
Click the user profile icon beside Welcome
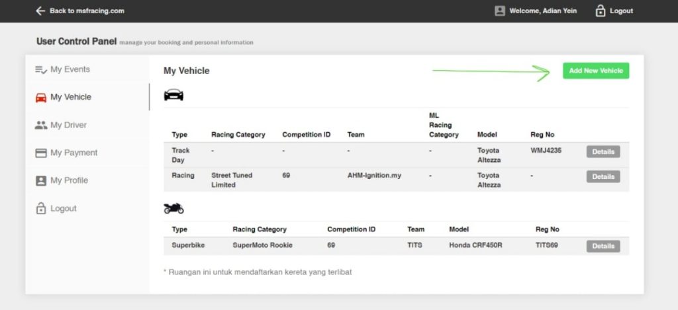[500, 11]
